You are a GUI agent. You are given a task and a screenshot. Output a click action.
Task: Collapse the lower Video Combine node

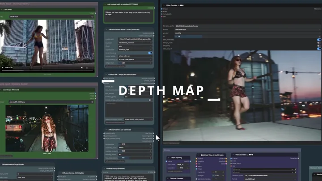tap(233, 155)
